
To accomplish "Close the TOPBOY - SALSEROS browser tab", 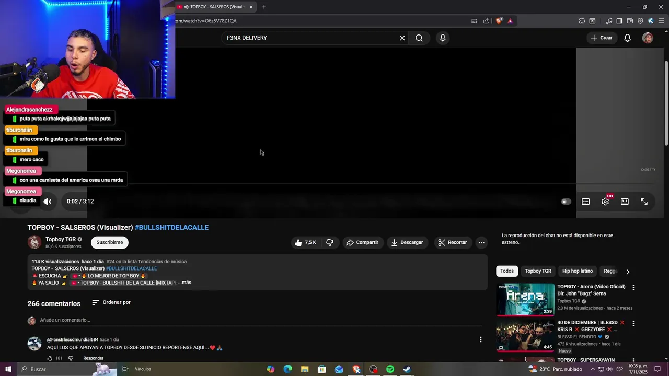I will pyautogui.click(x=251, y=7).
